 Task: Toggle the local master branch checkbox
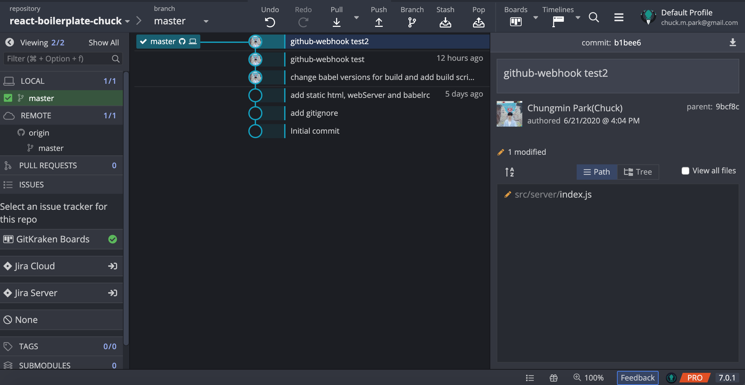tap(8, 98)
